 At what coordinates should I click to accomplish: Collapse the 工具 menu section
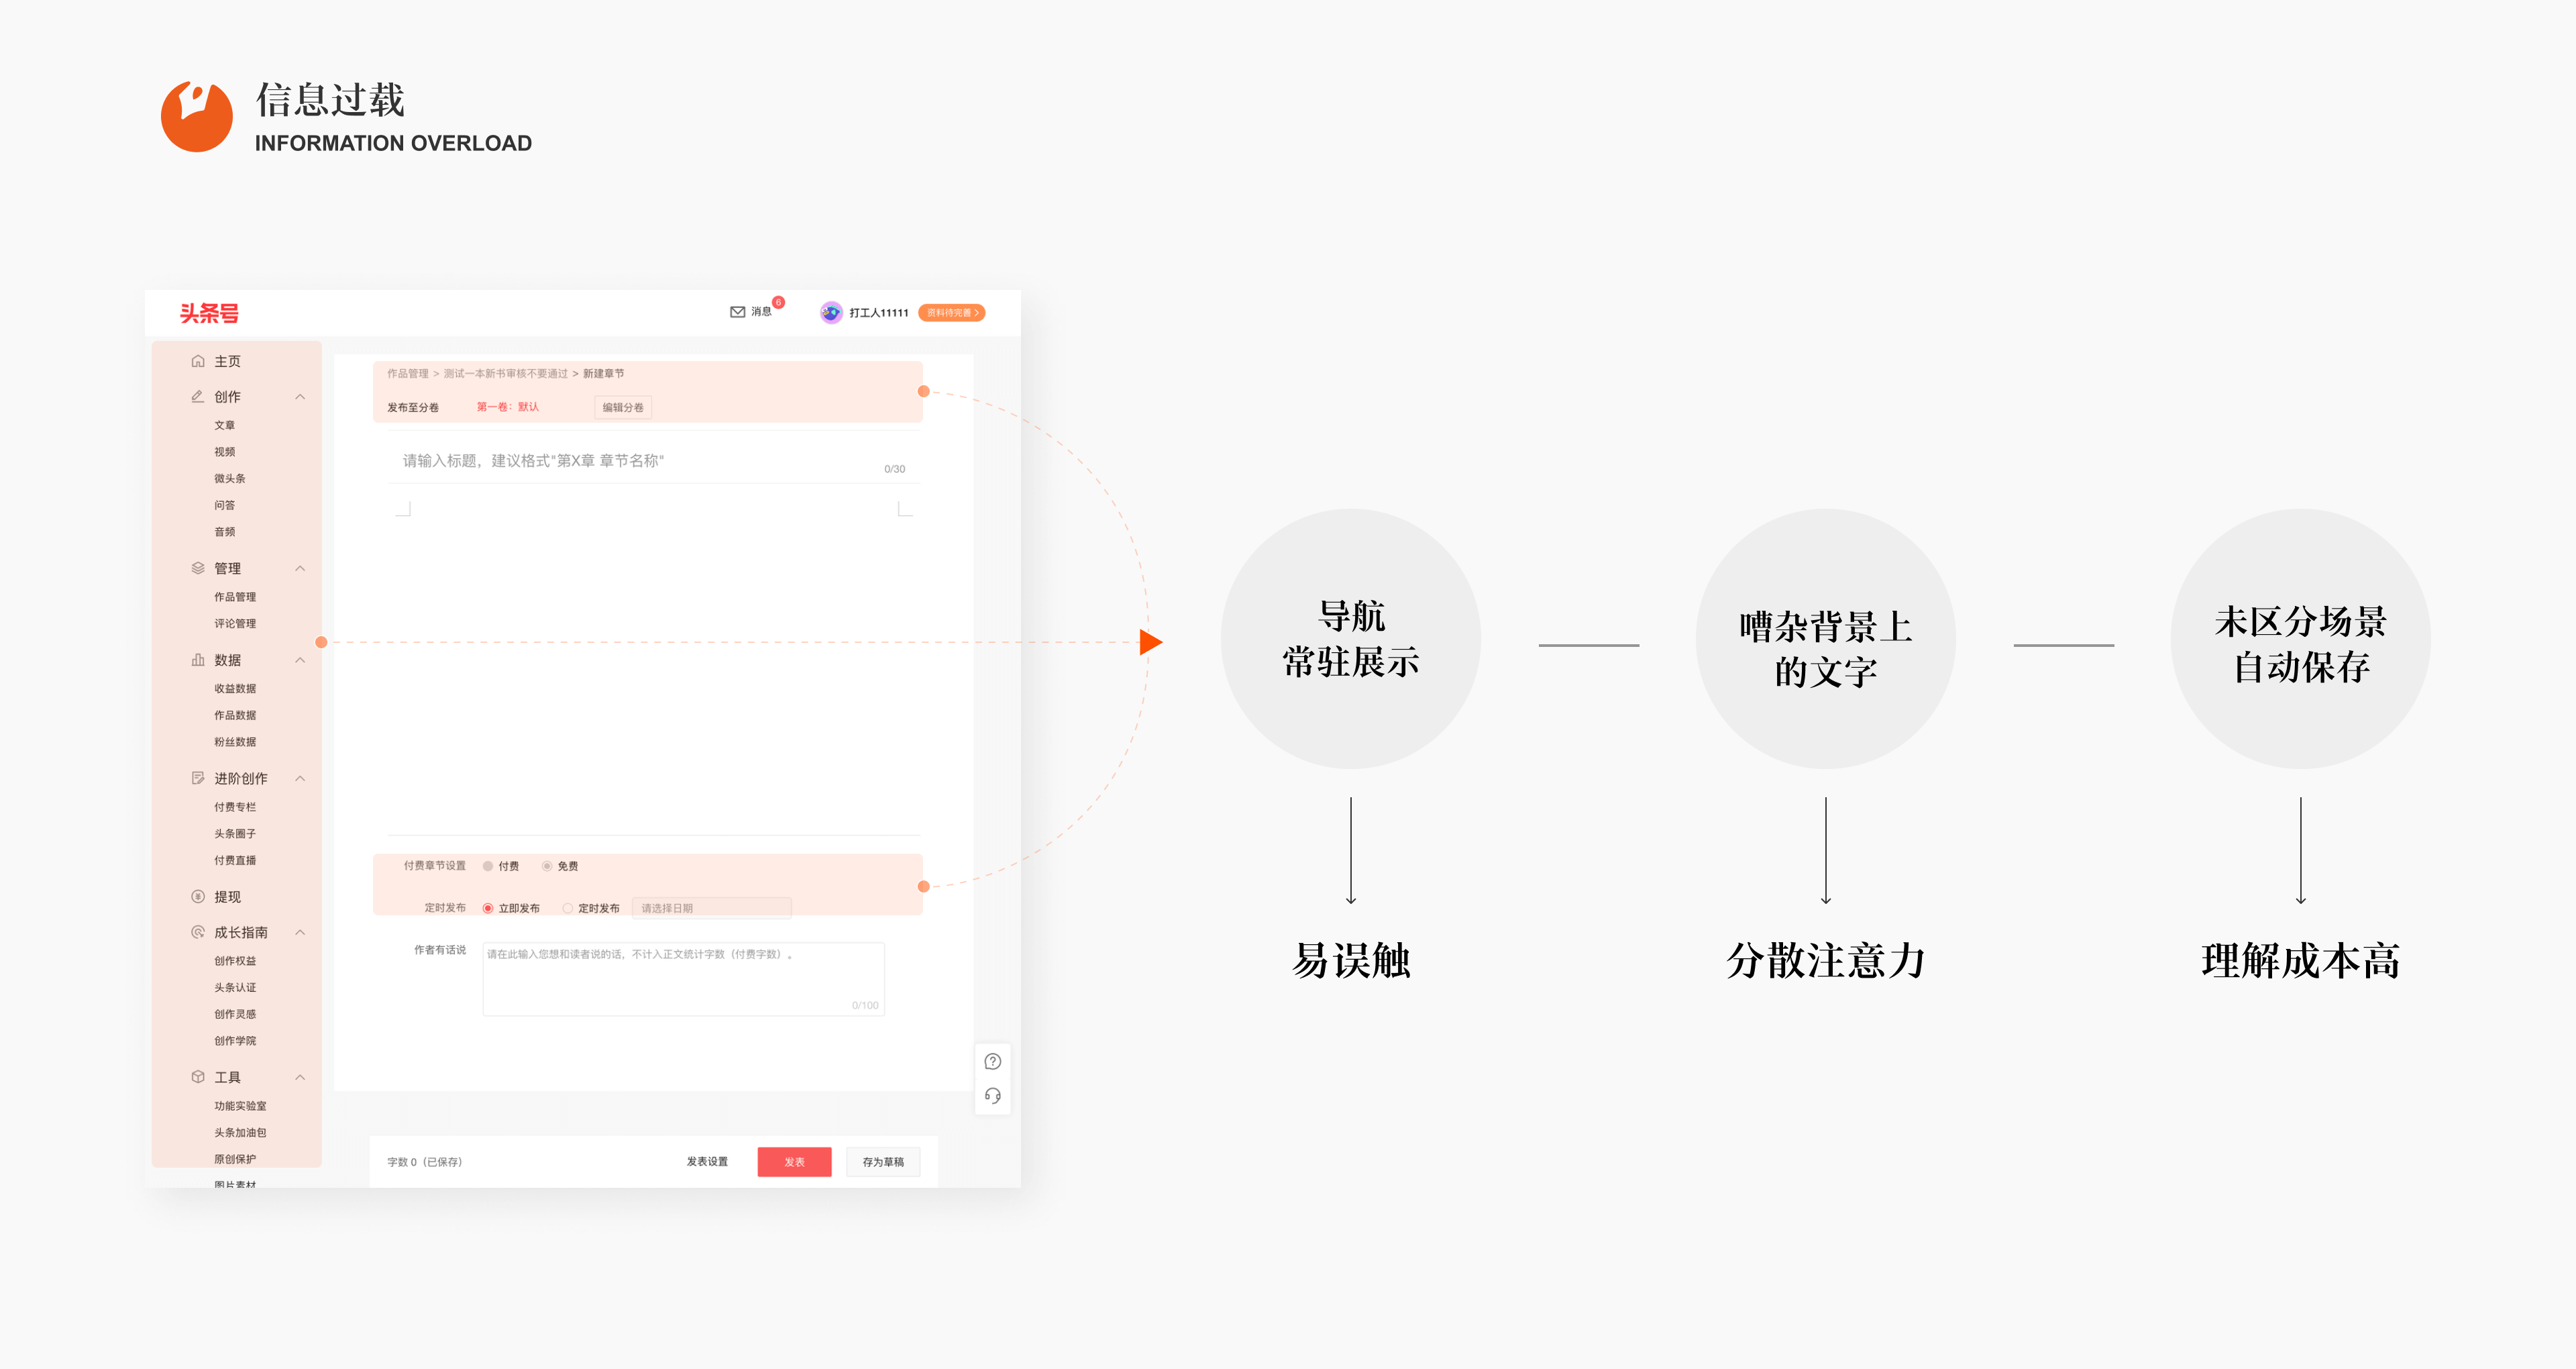pos(300,1078)
